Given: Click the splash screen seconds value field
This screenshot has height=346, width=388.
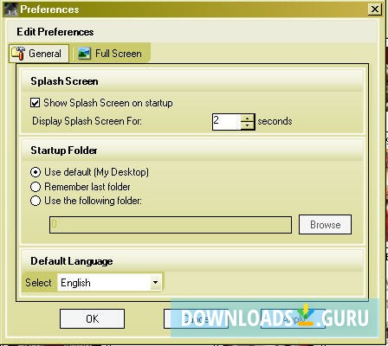Looking at the screenshot, I should pyautogui.click(x=227, y=122).
